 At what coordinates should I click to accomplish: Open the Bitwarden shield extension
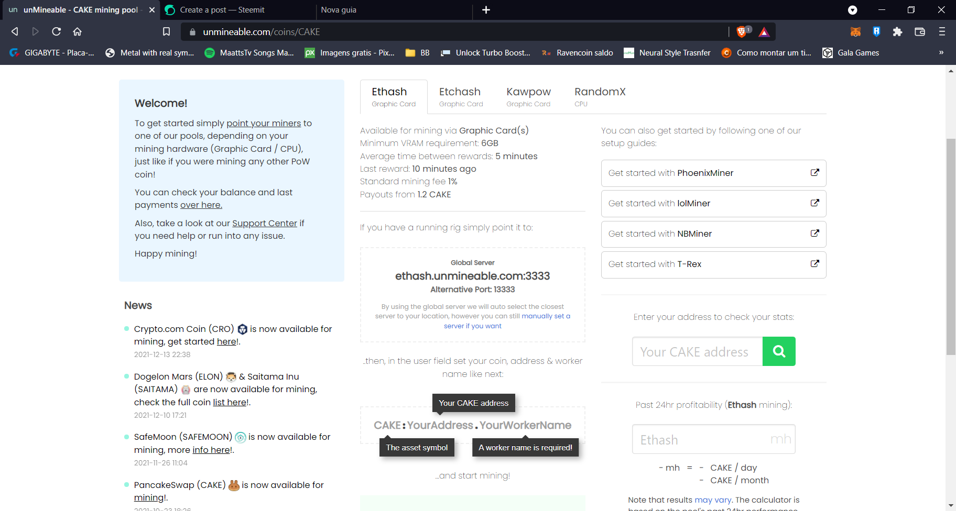(876, 32)
